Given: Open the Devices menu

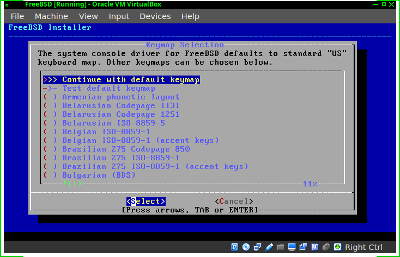Looking at the screenshot, I should (155, 16).
